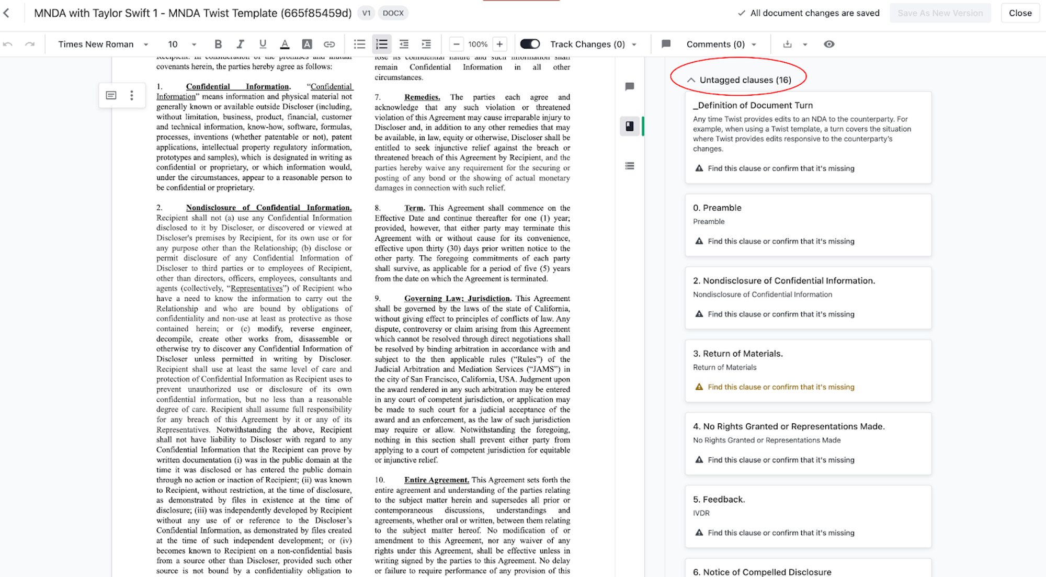Click the Remedies heading in document
Image resolution: width=1046 pixels, height=577 pixels.
422,97
